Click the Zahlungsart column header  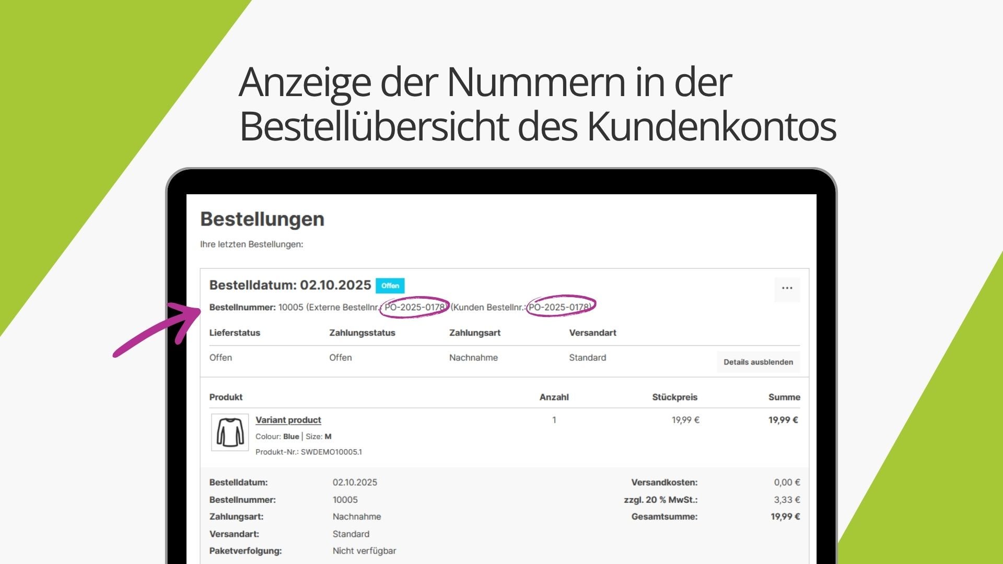(x=474, y=333)
